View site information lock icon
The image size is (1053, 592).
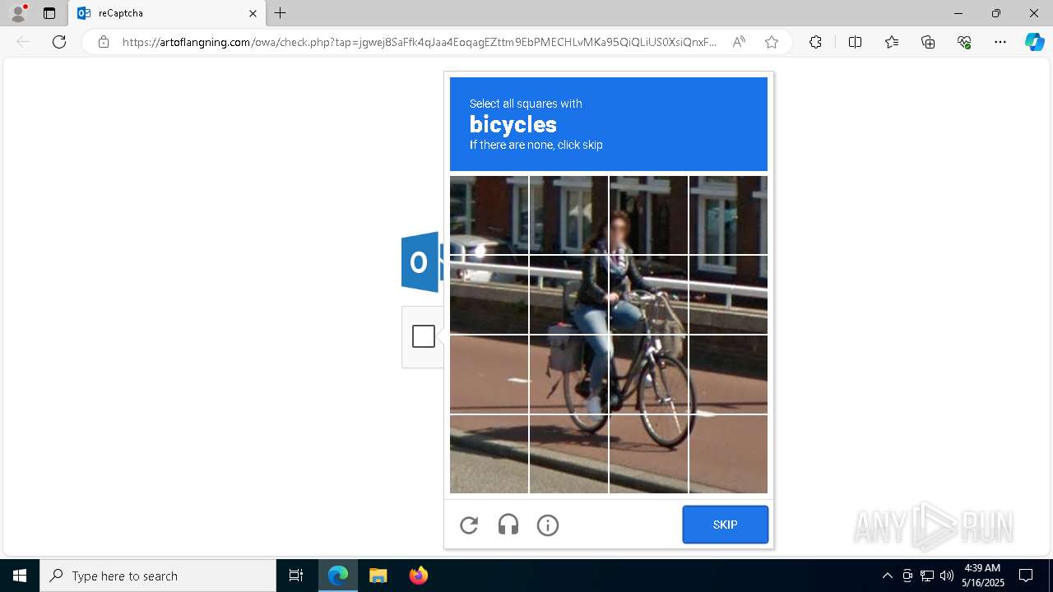pos(104,42)
